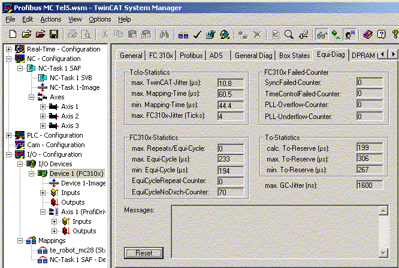The image size is (399, 268).
Task: Expand the Axis 3 tree node
Action: 43,126
